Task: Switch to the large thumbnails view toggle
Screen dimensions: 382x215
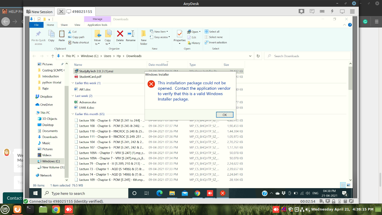Action: coord(348,185)
